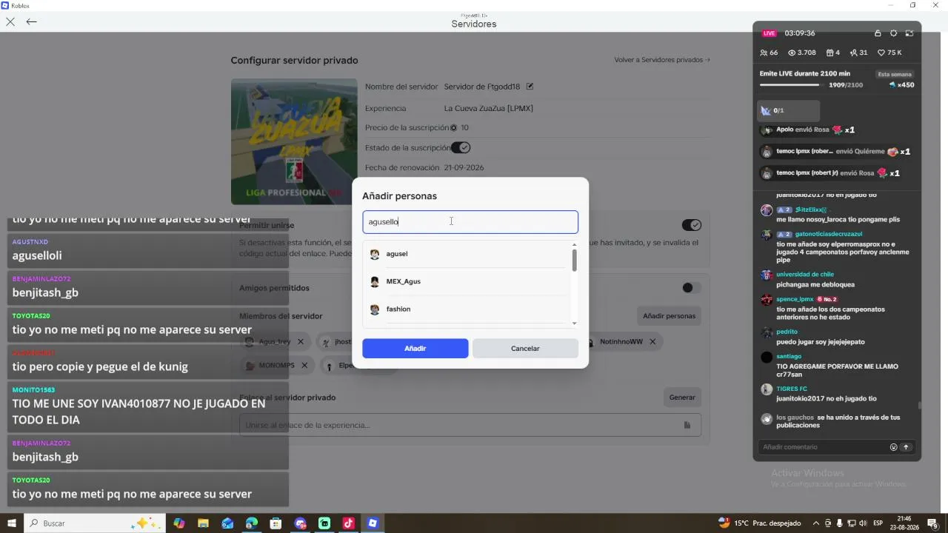Image resolution: width=948 pixels, height=533 pixels.
Task: Send comment with the up arrow button
Action: coord(906,447)
